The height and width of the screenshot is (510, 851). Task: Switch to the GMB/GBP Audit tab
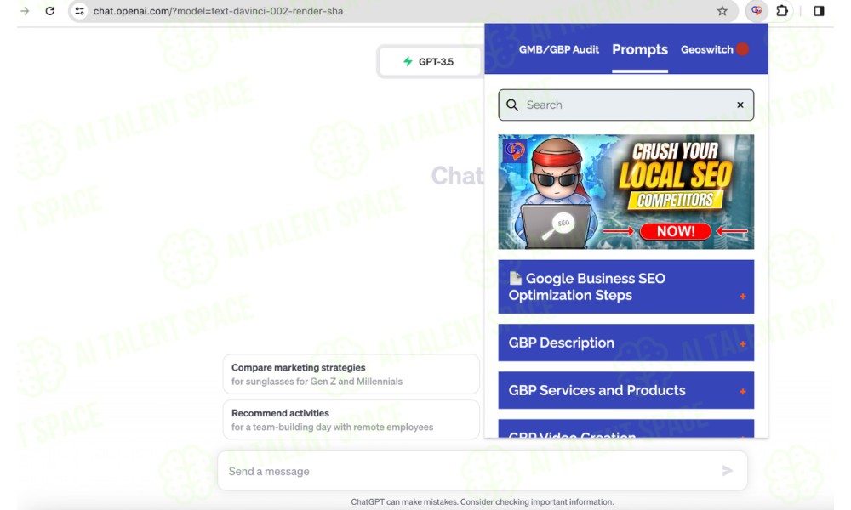click(x=558, y=49)
